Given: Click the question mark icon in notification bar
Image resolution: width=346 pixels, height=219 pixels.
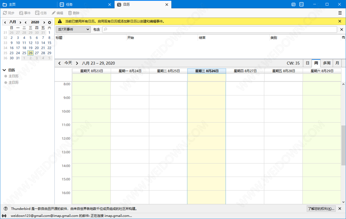Looking at the screenshot, I should (x=6, y=208).
